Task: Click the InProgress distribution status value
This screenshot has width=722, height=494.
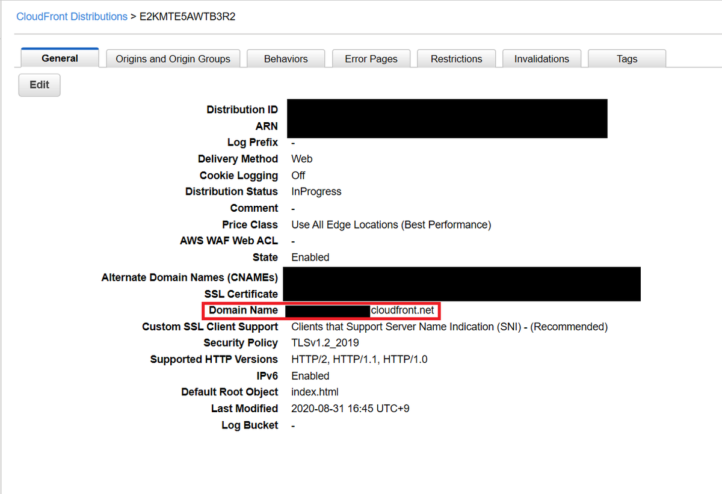Action: pos(316,191)
